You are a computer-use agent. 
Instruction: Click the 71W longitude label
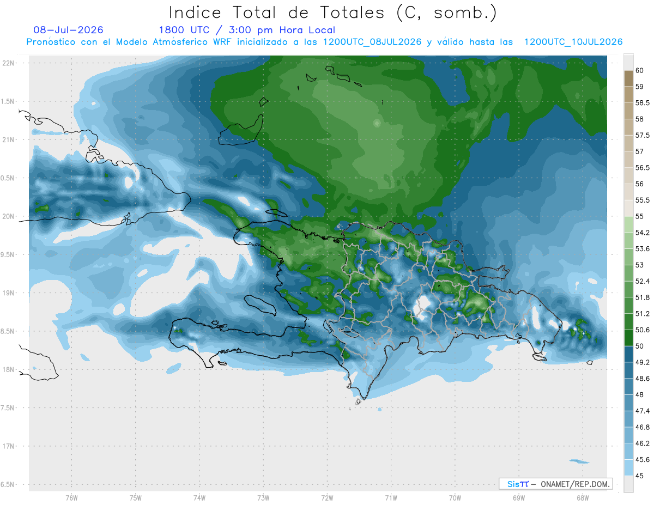[x=391, y=498]
